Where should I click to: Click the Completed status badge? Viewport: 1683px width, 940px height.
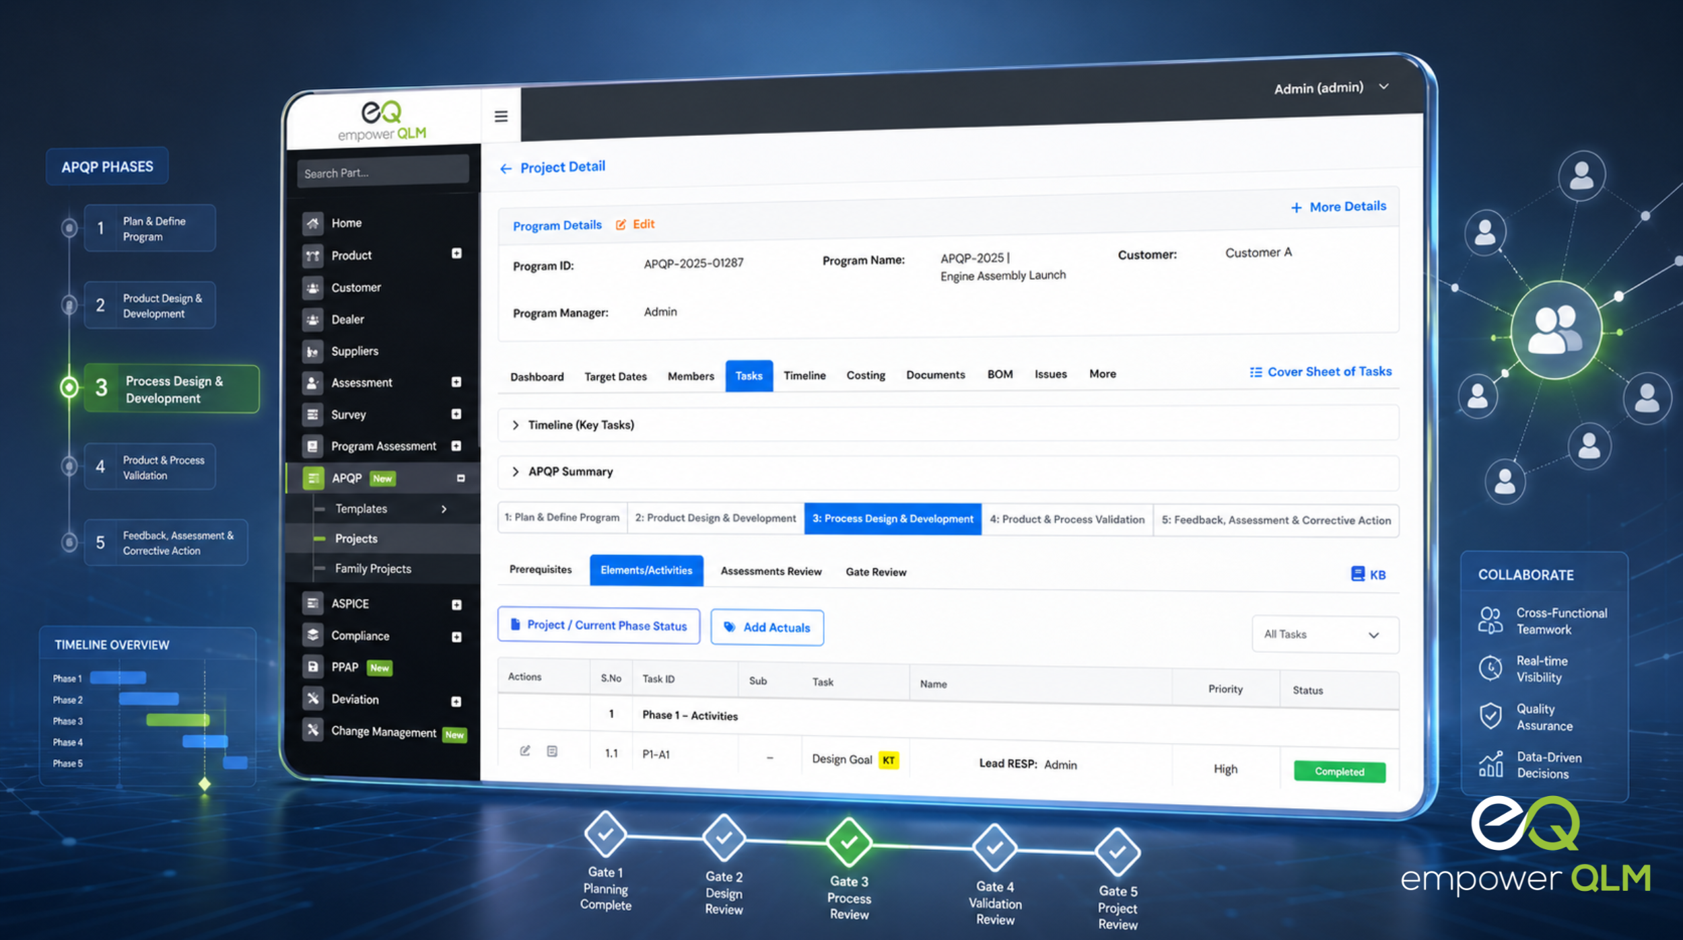(1340, 772)
